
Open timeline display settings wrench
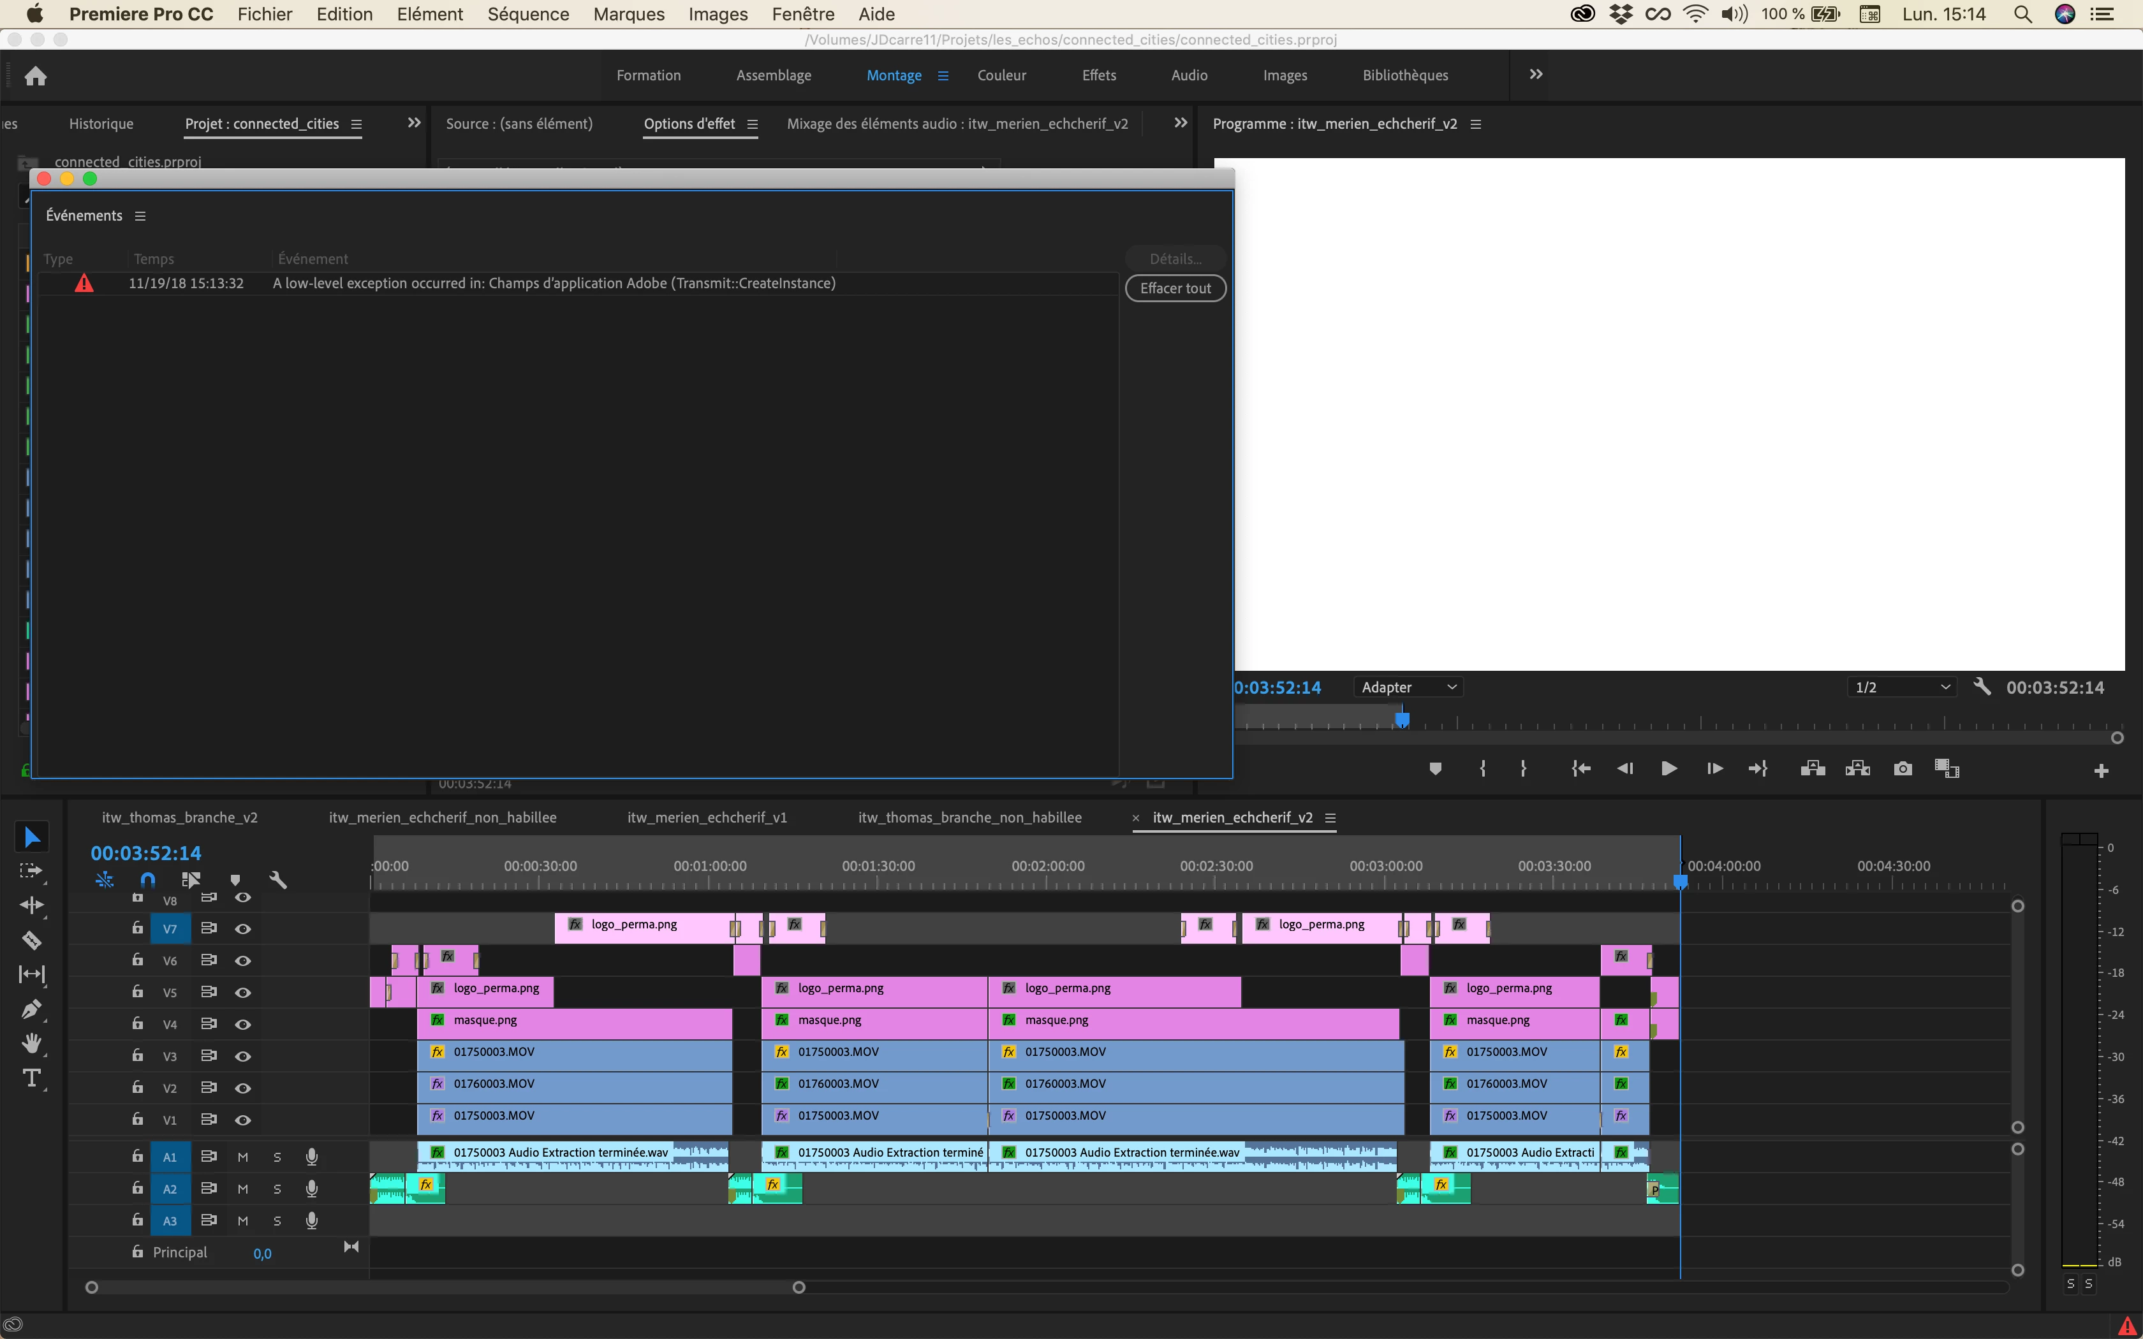(x=277, y=879)
